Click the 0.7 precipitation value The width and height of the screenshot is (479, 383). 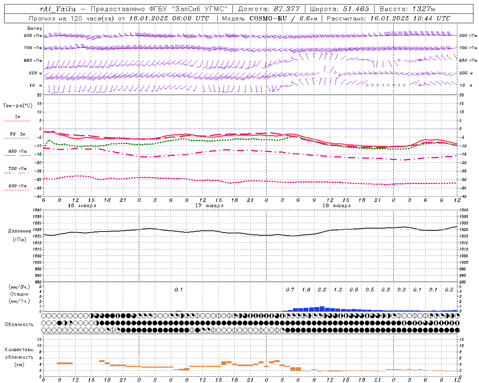pos(290,290)
